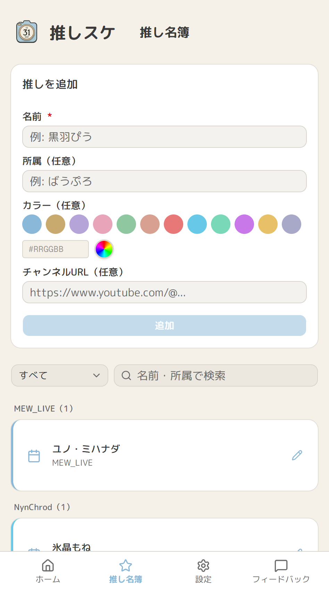Focus the チャンネルURL input field
329x592 pixels.
tap(164, 293)
